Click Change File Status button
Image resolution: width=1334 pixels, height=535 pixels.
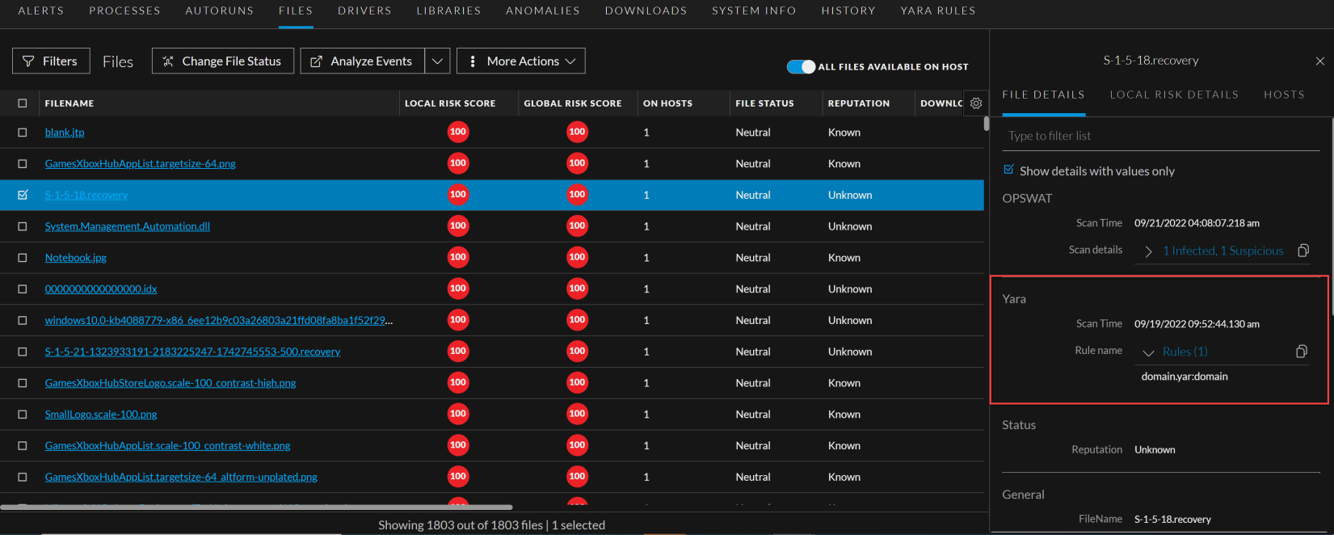pyautogui.click(x=222, y=61)
